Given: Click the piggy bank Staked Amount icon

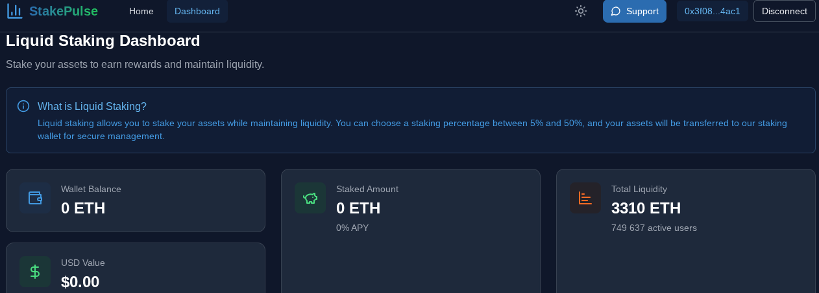Looking at the screenshot, I should coord(310,198).
